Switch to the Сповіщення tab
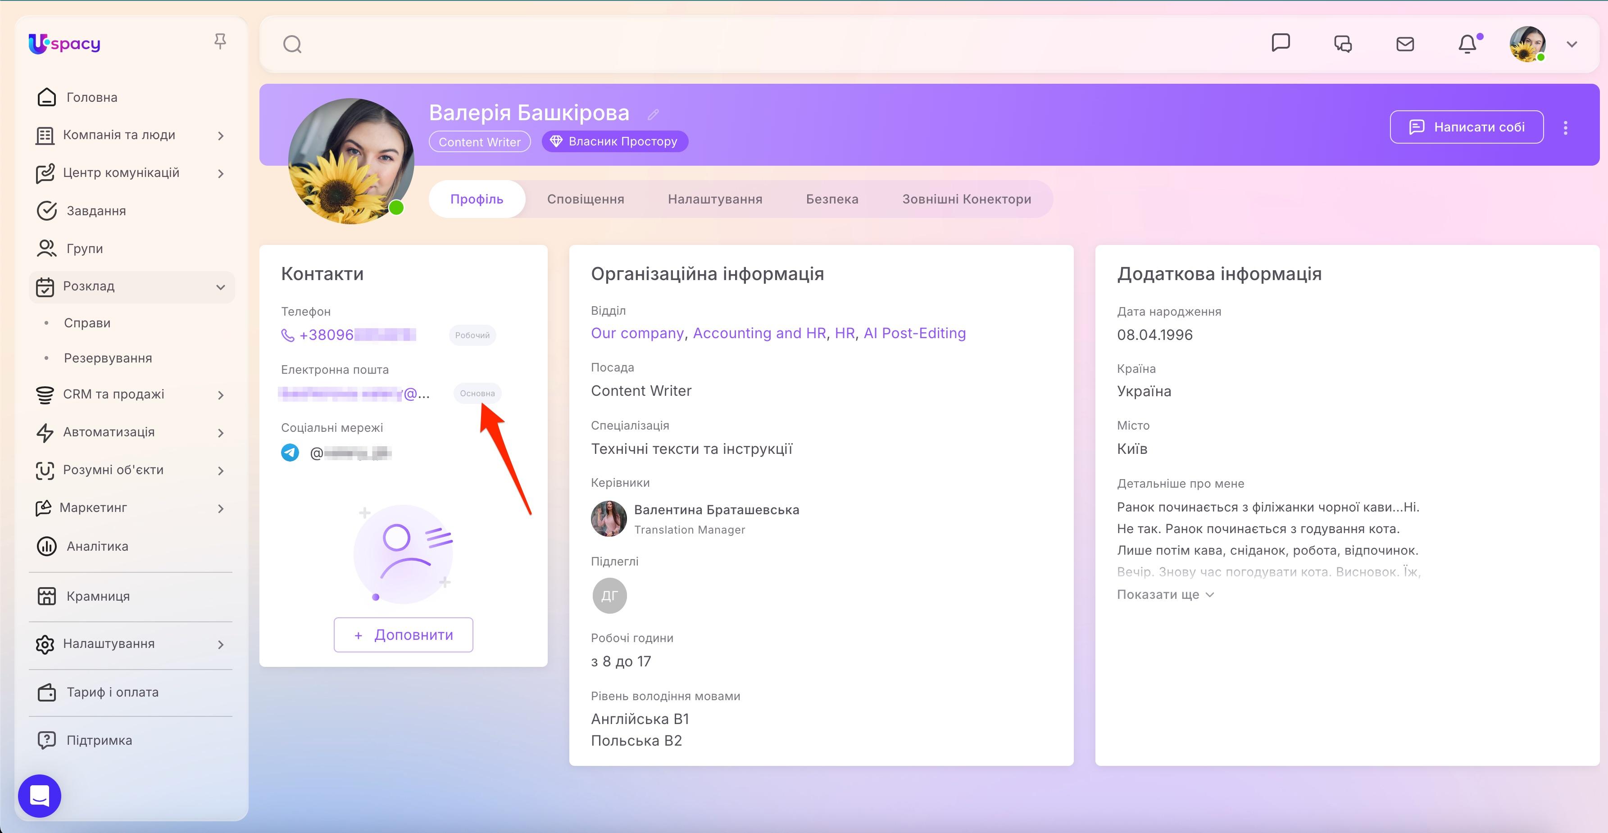 (x=586, y=199)
